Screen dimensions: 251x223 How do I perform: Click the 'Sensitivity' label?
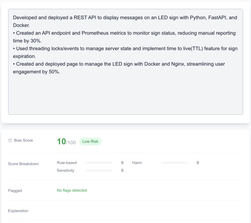[x=66, y=170]
